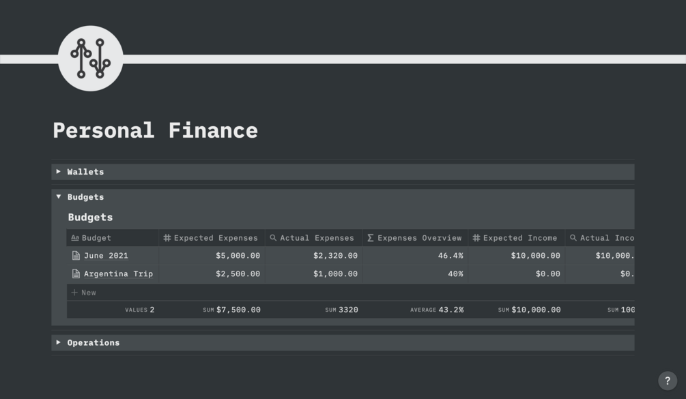The image size is (686, 399).
Task: Click the magnifier icon on Actual Expenses
Action: click(x=273, y=238)
